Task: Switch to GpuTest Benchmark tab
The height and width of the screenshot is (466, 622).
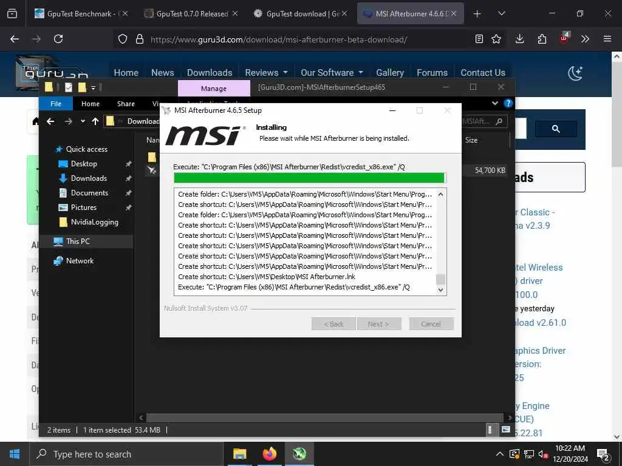Action: [x=81, y=14]
